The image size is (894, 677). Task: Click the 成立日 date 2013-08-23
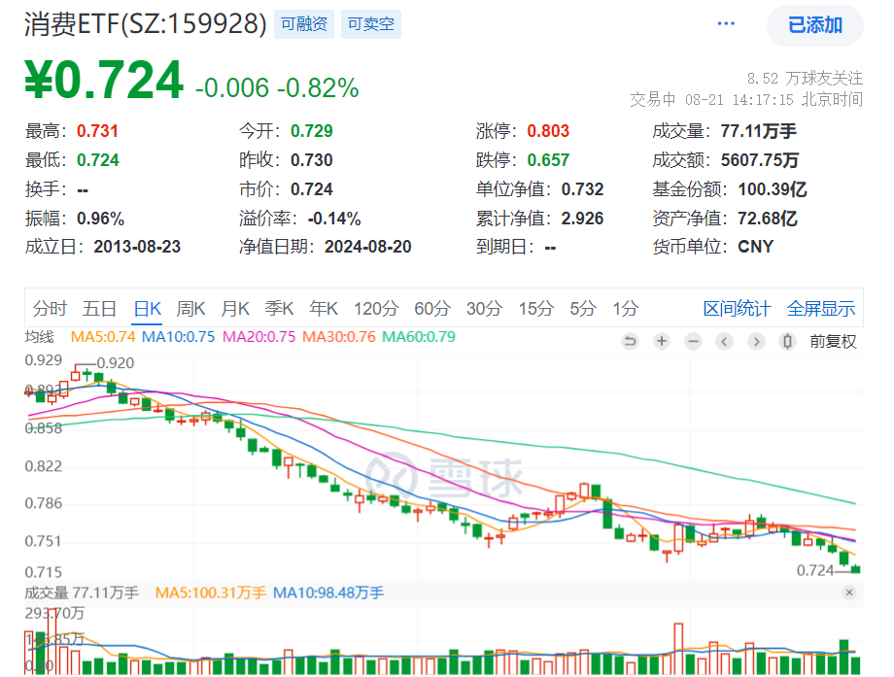pos(137,247)
